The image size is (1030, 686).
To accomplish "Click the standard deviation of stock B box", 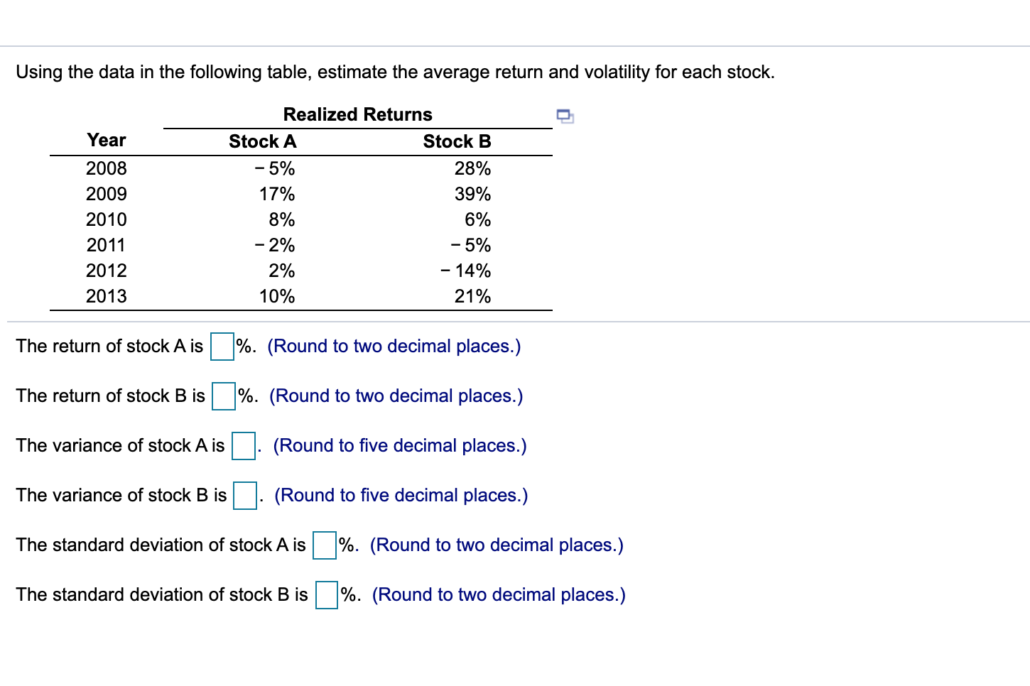I will (325, 596).
